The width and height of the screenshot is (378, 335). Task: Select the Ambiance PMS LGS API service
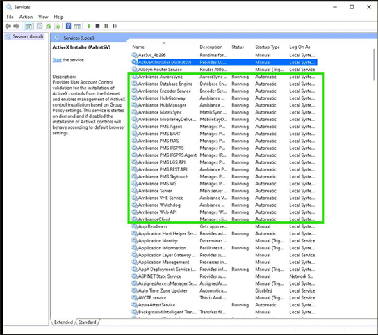click(x=224, y=162)
